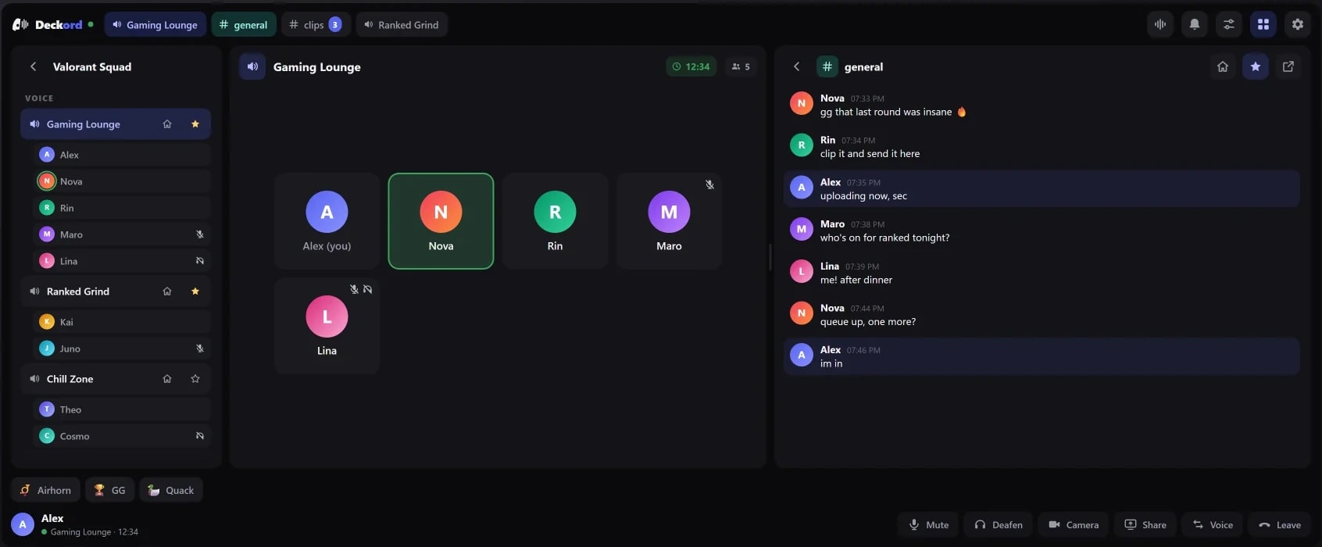Select Nova in sidebar member list
The height and width of the screenshot is (547, 1322).
tap(122, 181)
